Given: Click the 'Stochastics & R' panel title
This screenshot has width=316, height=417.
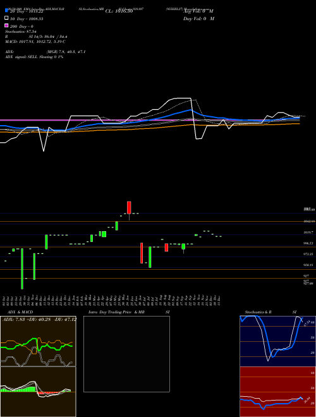Looking at the screenshot, I should tap(258, 312).
